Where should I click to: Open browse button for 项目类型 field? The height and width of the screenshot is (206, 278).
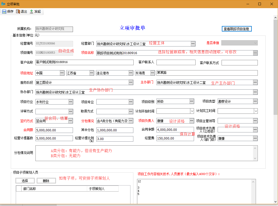pos(255,101)
